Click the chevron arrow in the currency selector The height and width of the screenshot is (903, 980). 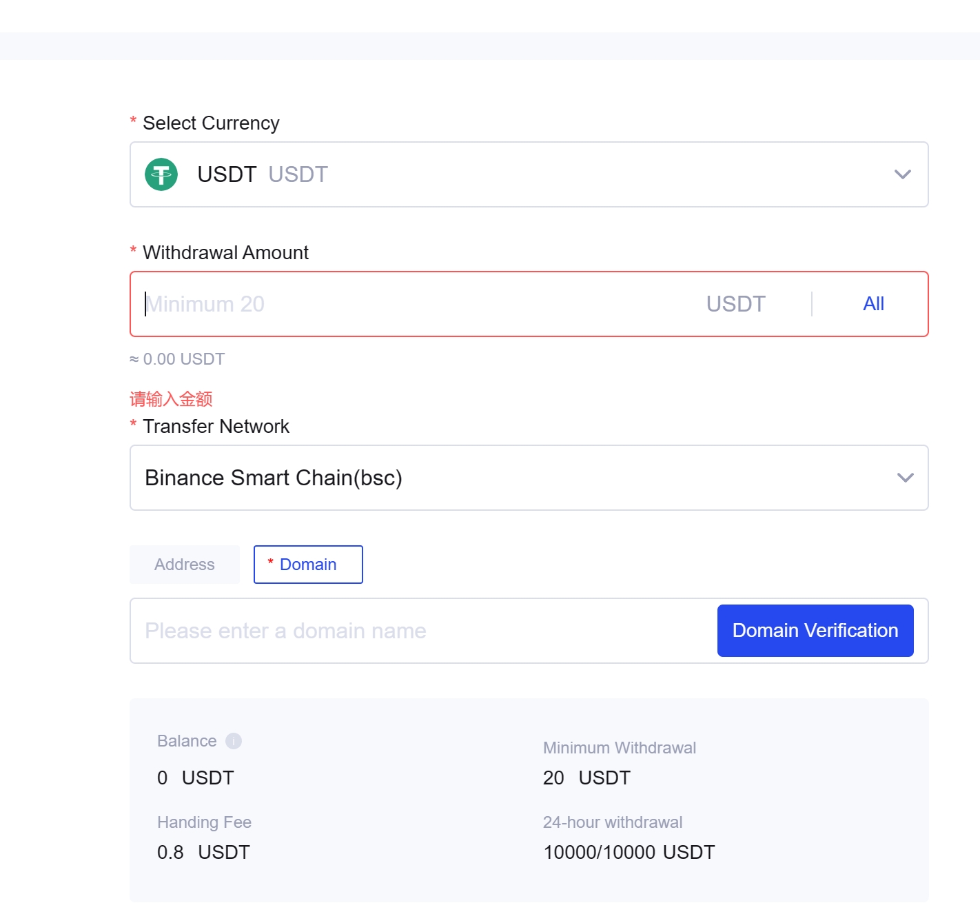click(902, 174)
